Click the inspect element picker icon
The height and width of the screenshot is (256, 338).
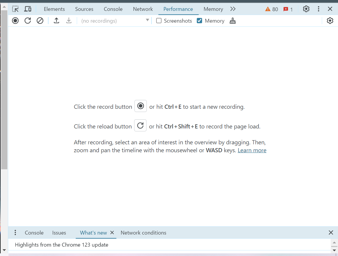15,9
